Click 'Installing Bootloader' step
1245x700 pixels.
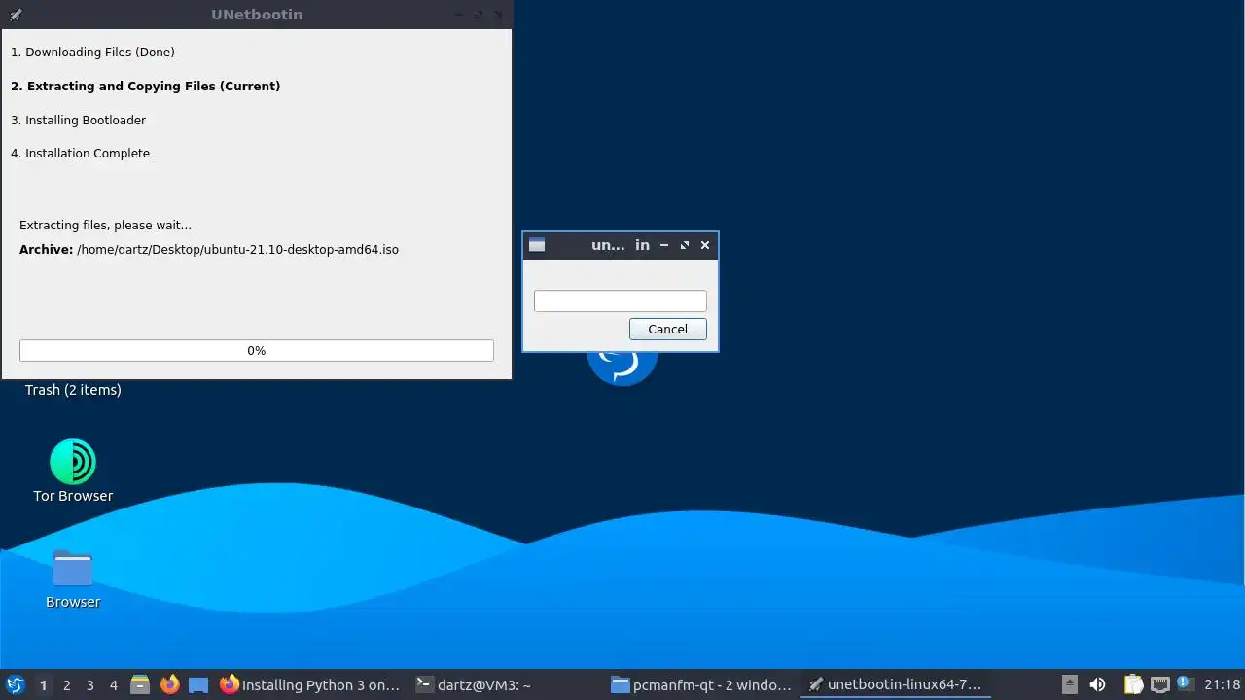(x=78, y=120)
